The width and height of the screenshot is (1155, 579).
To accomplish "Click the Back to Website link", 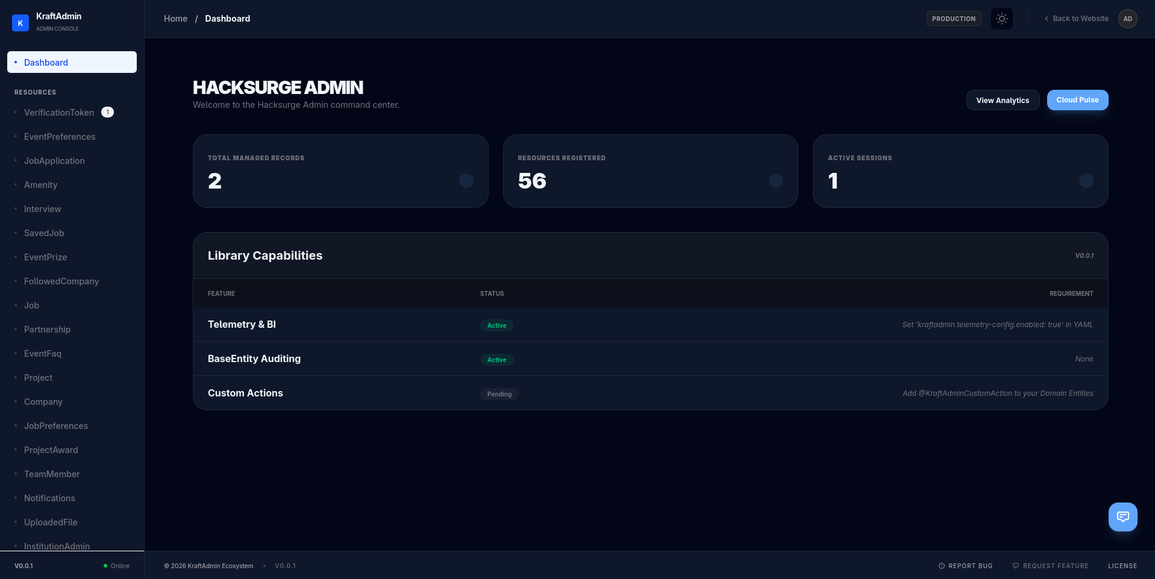I will click(1076, 19).
